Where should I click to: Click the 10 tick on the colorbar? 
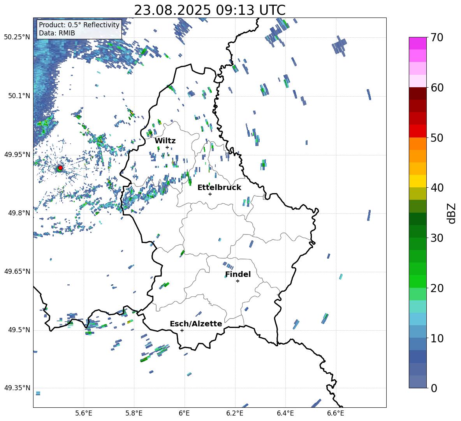(x=437, y=338)
